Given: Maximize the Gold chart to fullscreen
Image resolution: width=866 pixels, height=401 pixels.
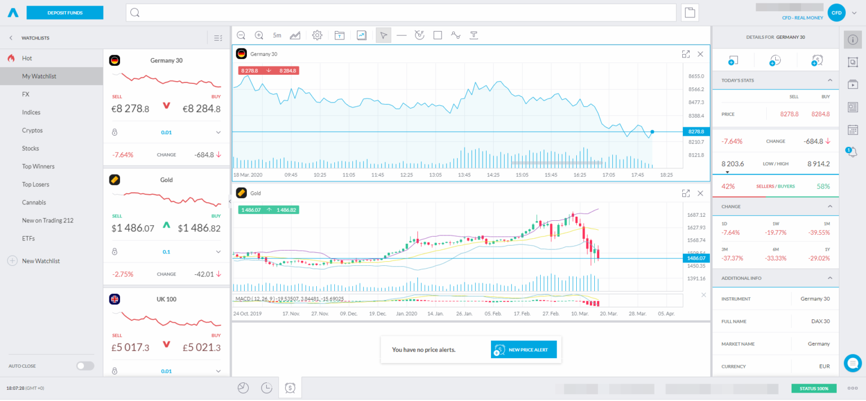Looking at the screenshot, I should pyautogui.click(x=686, y=193).
